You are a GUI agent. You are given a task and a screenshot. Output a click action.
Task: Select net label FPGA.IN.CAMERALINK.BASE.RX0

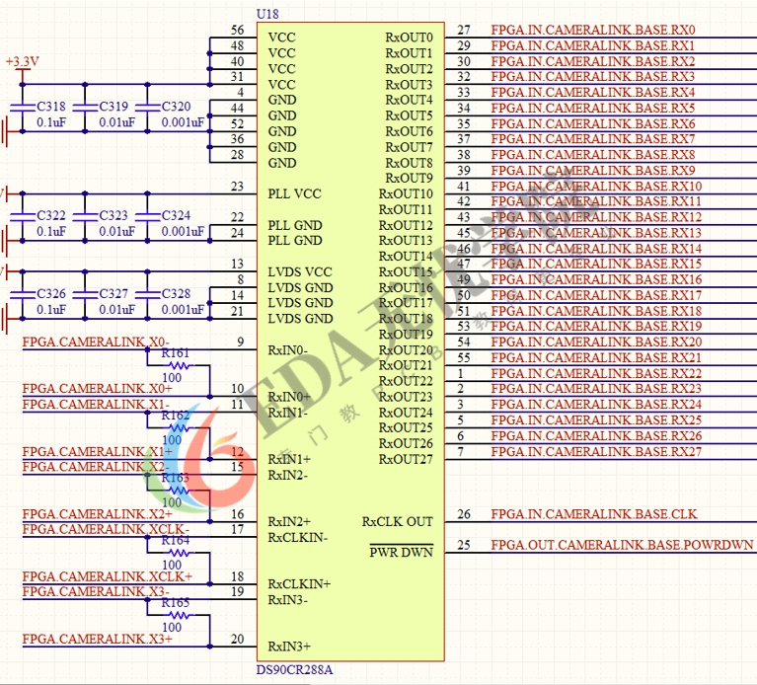[x=593, y=30]
